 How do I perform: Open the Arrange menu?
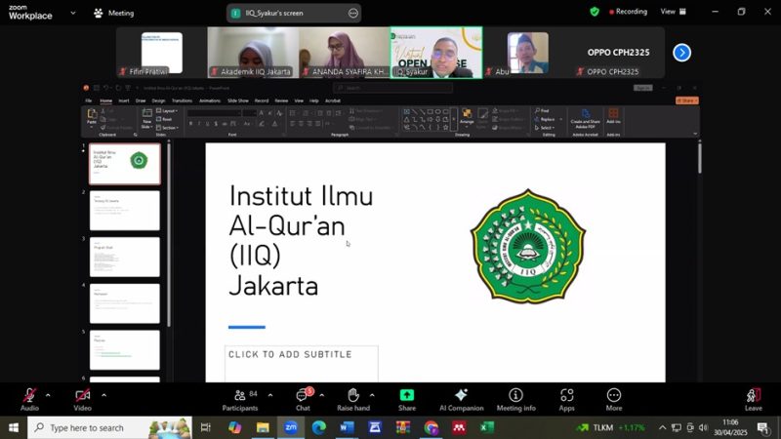pos(467,117)
